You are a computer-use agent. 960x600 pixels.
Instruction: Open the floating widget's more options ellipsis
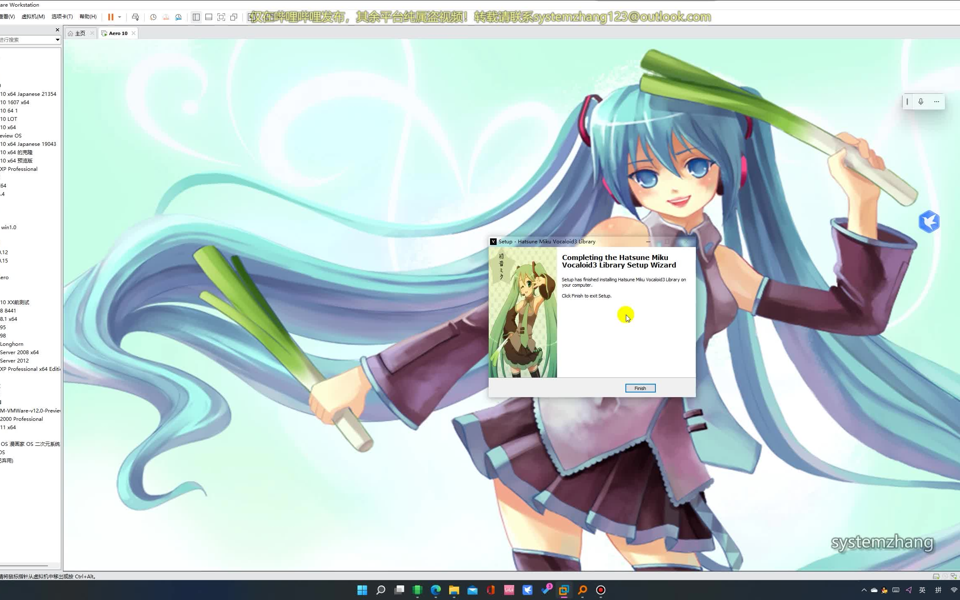click(x=936, y=102)
